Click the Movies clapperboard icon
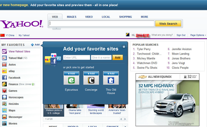The height and width of the screenshot is (127, 207). (4, 123)
